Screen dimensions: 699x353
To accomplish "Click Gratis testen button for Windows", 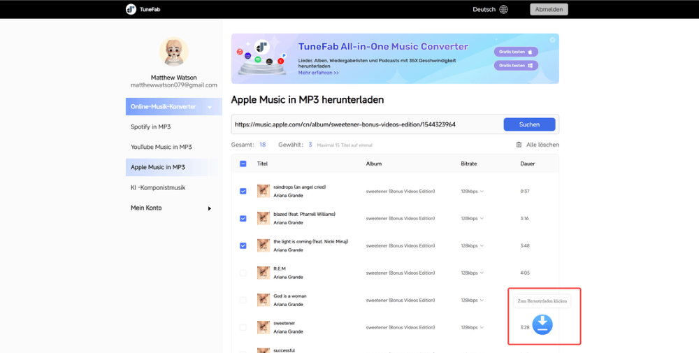I will 516,66.
